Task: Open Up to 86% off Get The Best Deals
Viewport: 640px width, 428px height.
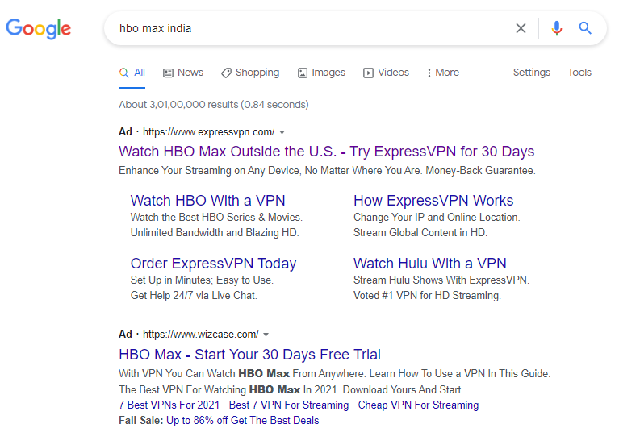Action: pos(242,420)
